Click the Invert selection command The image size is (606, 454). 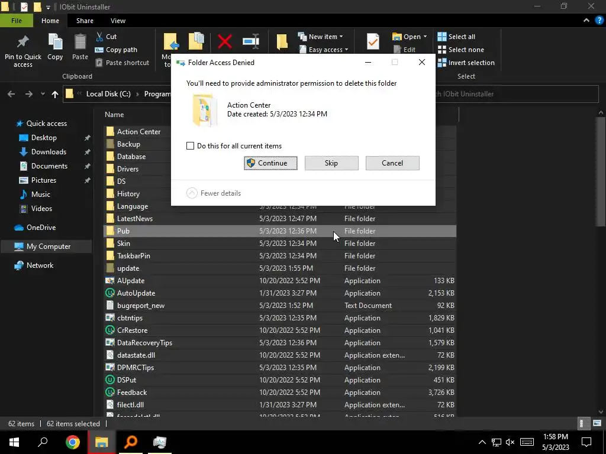click(x=466, y=63)
